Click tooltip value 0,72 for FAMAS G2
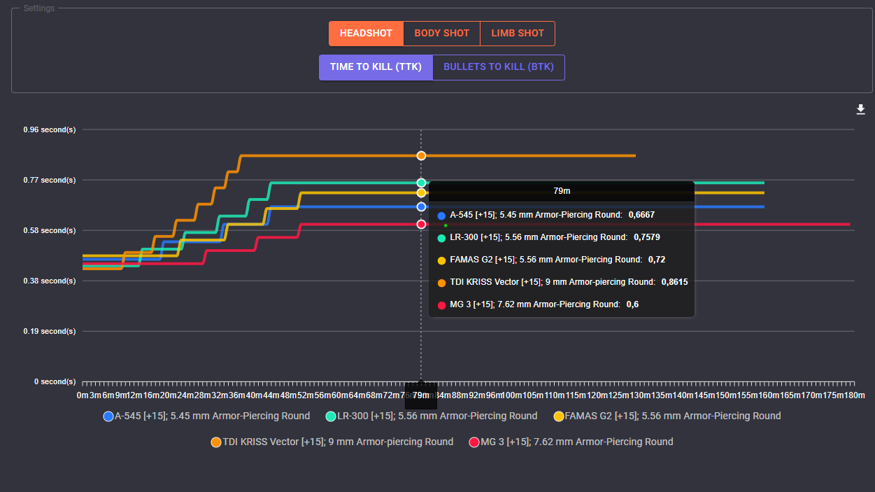875x492 pixels. (657, 260)
